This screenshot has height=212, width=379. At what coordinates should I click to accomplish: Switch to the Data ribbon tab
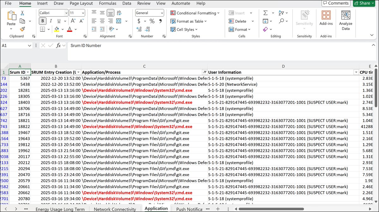pos(127,3)
